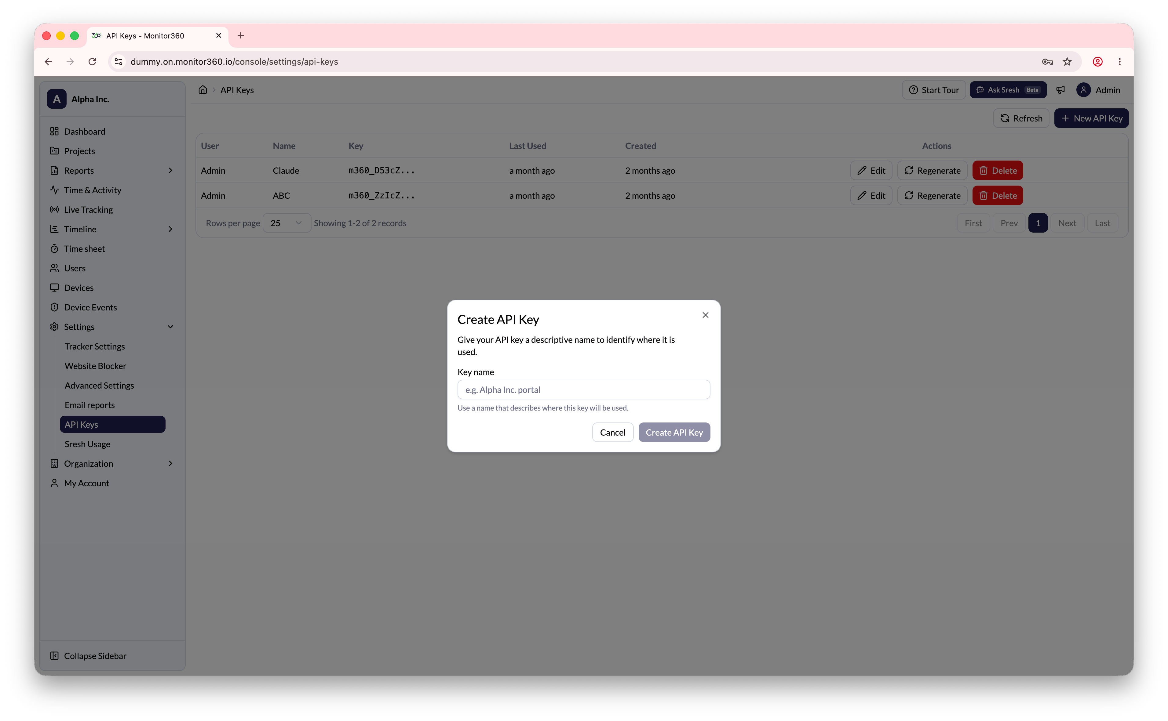
Task: Bookmark this page with star icon
Action: 1067,62
